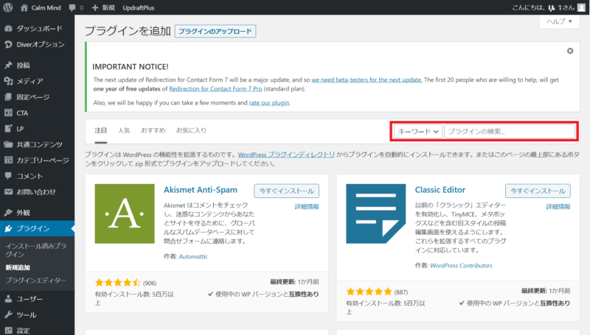Click the CTA sidebar icon
The height and width of the screenshot is (335, 590).
(x=8, y=113)
